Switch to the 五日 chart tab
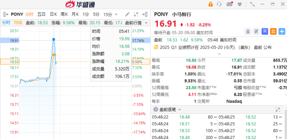The width and height of the screenshot is (287, 139). (41, 14)
